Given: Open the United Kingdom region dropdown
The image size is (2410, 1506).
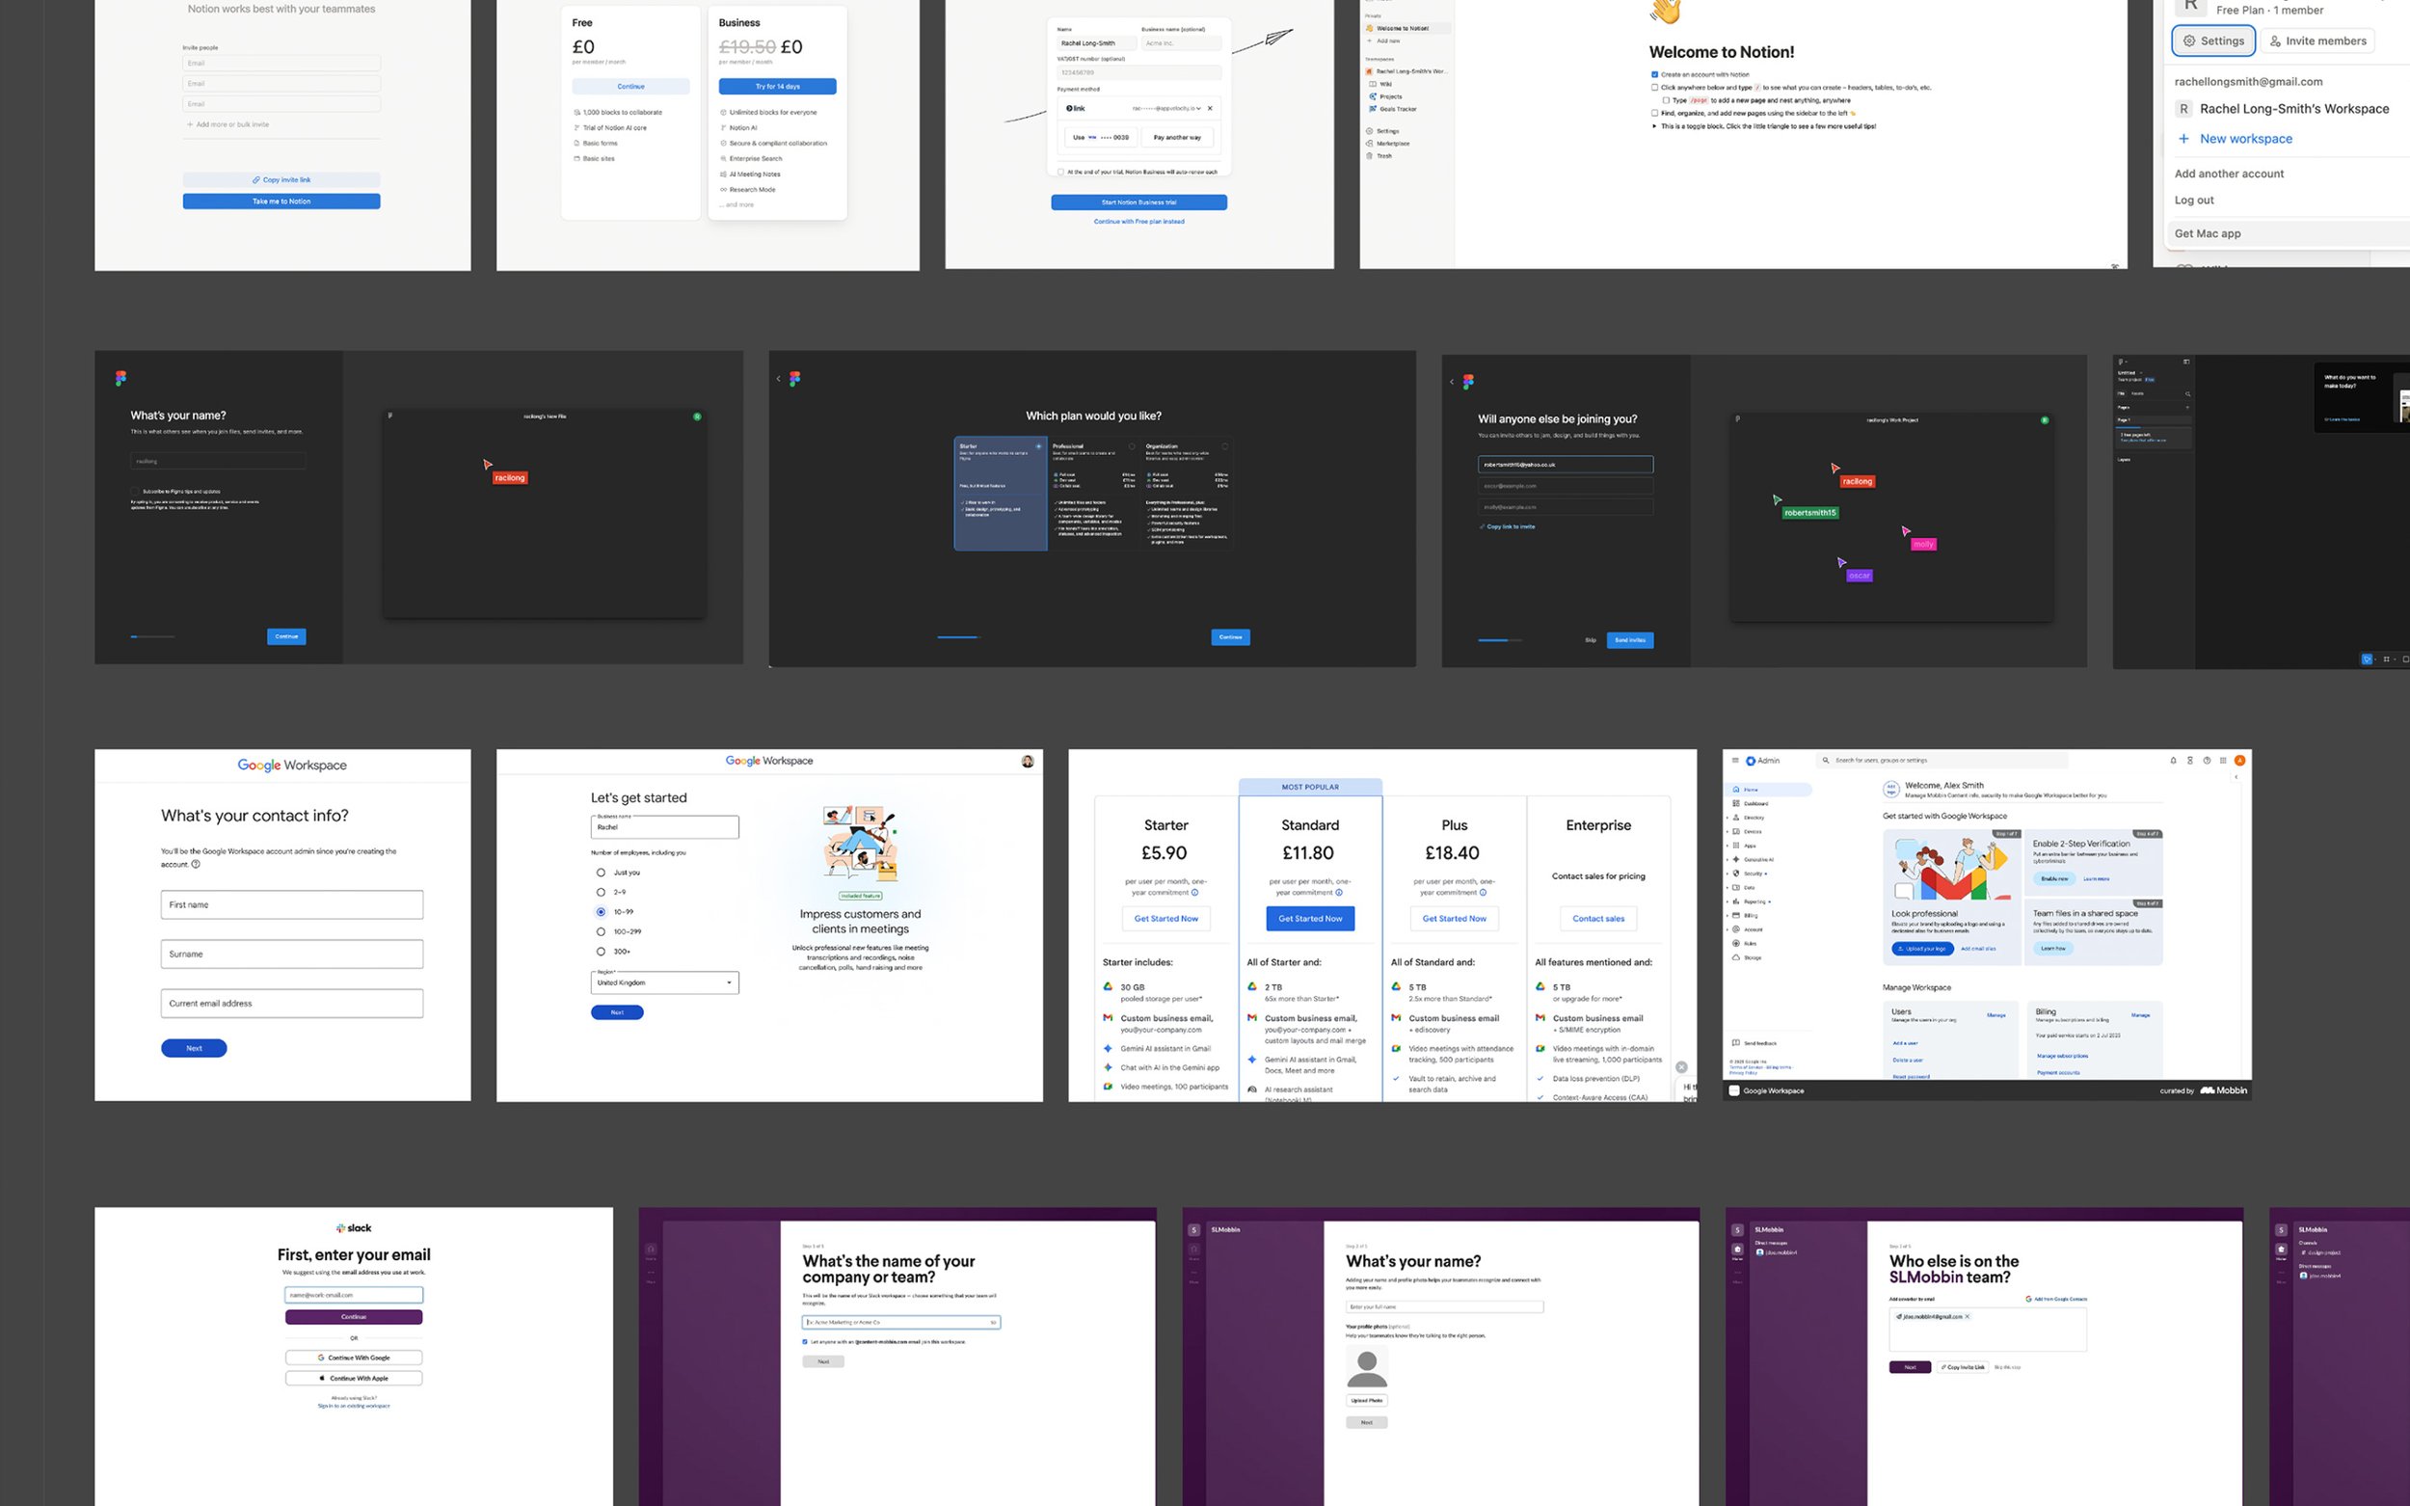Looking at the screenshot, I should (664, 983).
